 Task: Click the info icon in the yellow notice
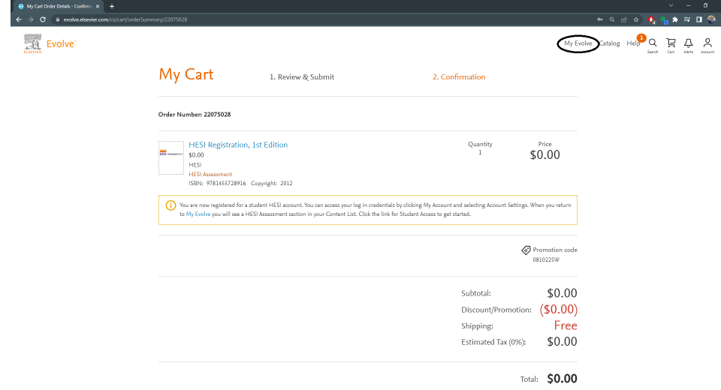[170, 205]
